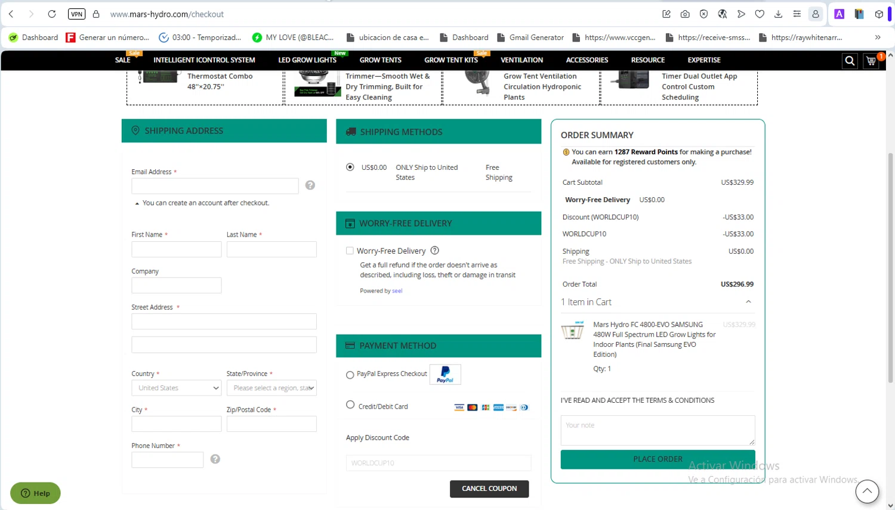Image resolution: width=895 pixels, height=510 pixels.
Task: Click the Email Address input field
Action: point(215,186)
